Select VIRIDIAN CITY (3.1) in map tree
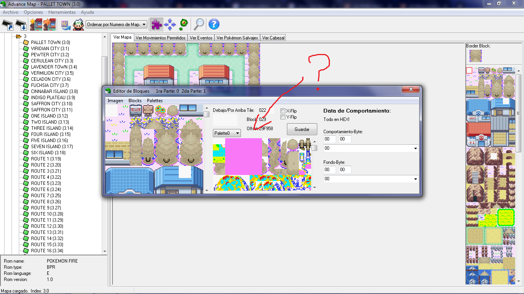Screen dimensions: 524x294 (x=50, y=49)
